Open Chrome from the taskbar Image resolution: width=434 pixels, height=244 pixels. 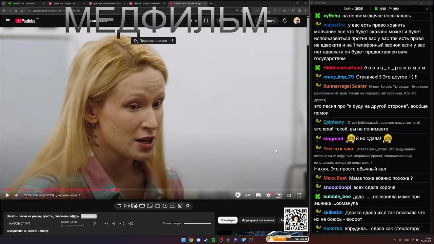click(x=191, y=240)
